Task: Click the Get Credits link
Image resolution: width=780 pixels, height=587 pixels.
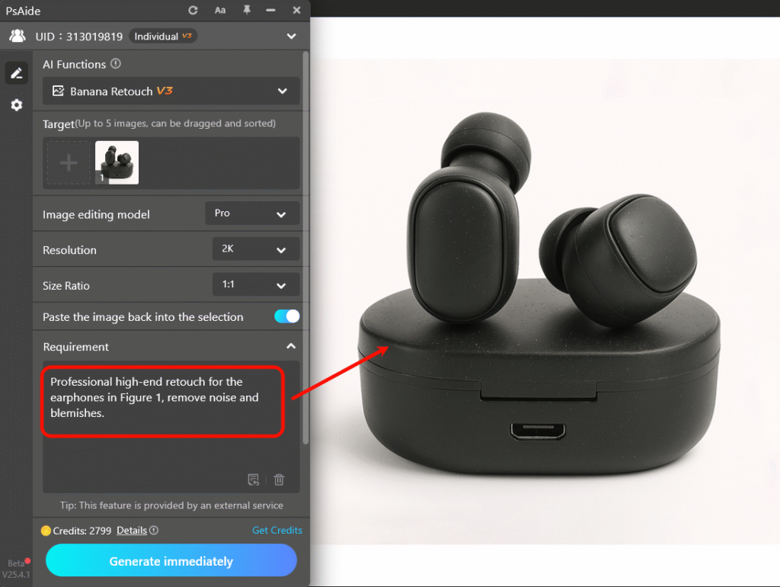Action: [x=277, y=531]
